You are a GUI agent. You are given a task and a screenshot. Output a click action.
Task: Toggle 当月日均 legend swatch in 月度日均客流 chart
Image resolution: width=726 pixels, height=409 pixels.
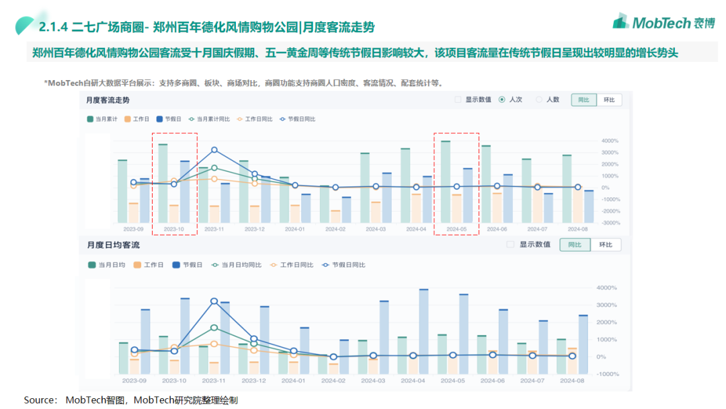(x=91, y=265)
